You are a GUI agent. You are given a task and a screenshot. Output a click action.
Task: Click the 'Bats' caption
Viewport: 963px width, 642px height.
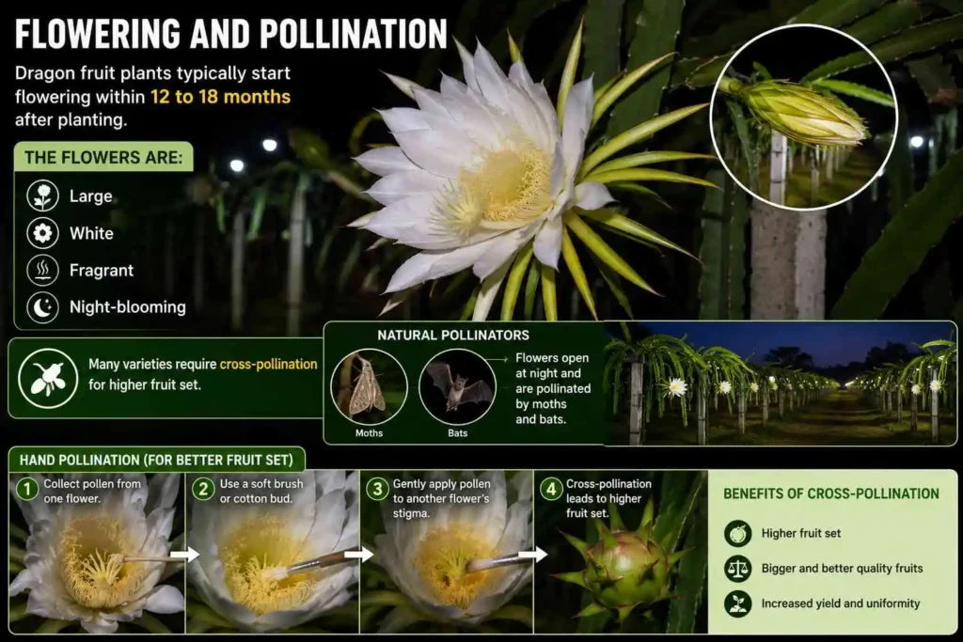[458, 433]
